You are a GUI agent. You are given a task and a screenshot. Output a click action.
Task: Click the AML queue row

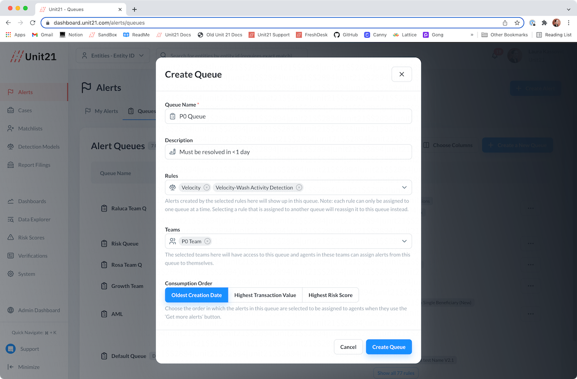point(112,314)
